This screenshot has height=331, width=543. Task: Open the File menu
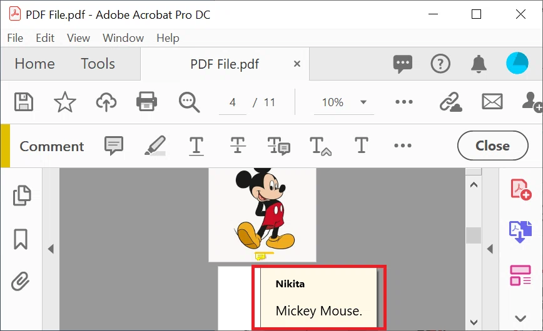click(x=15, y=38)
